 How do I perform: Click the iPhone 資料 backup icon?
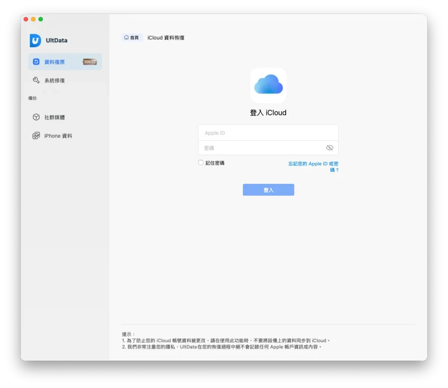click(36, 136)
